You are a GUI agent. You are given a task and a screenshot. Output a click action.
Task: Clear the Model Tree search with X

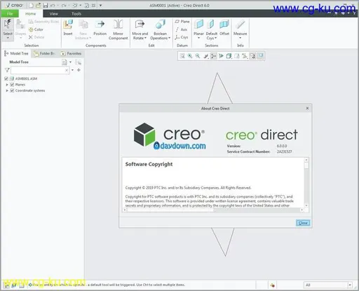coord(67,70)
